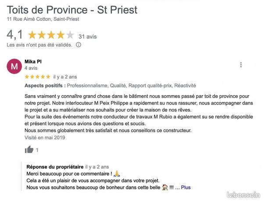This screenshot has height=202, width=265.
Task: Click the info icon next to unvalidated reviews notice
Action: 79,45
